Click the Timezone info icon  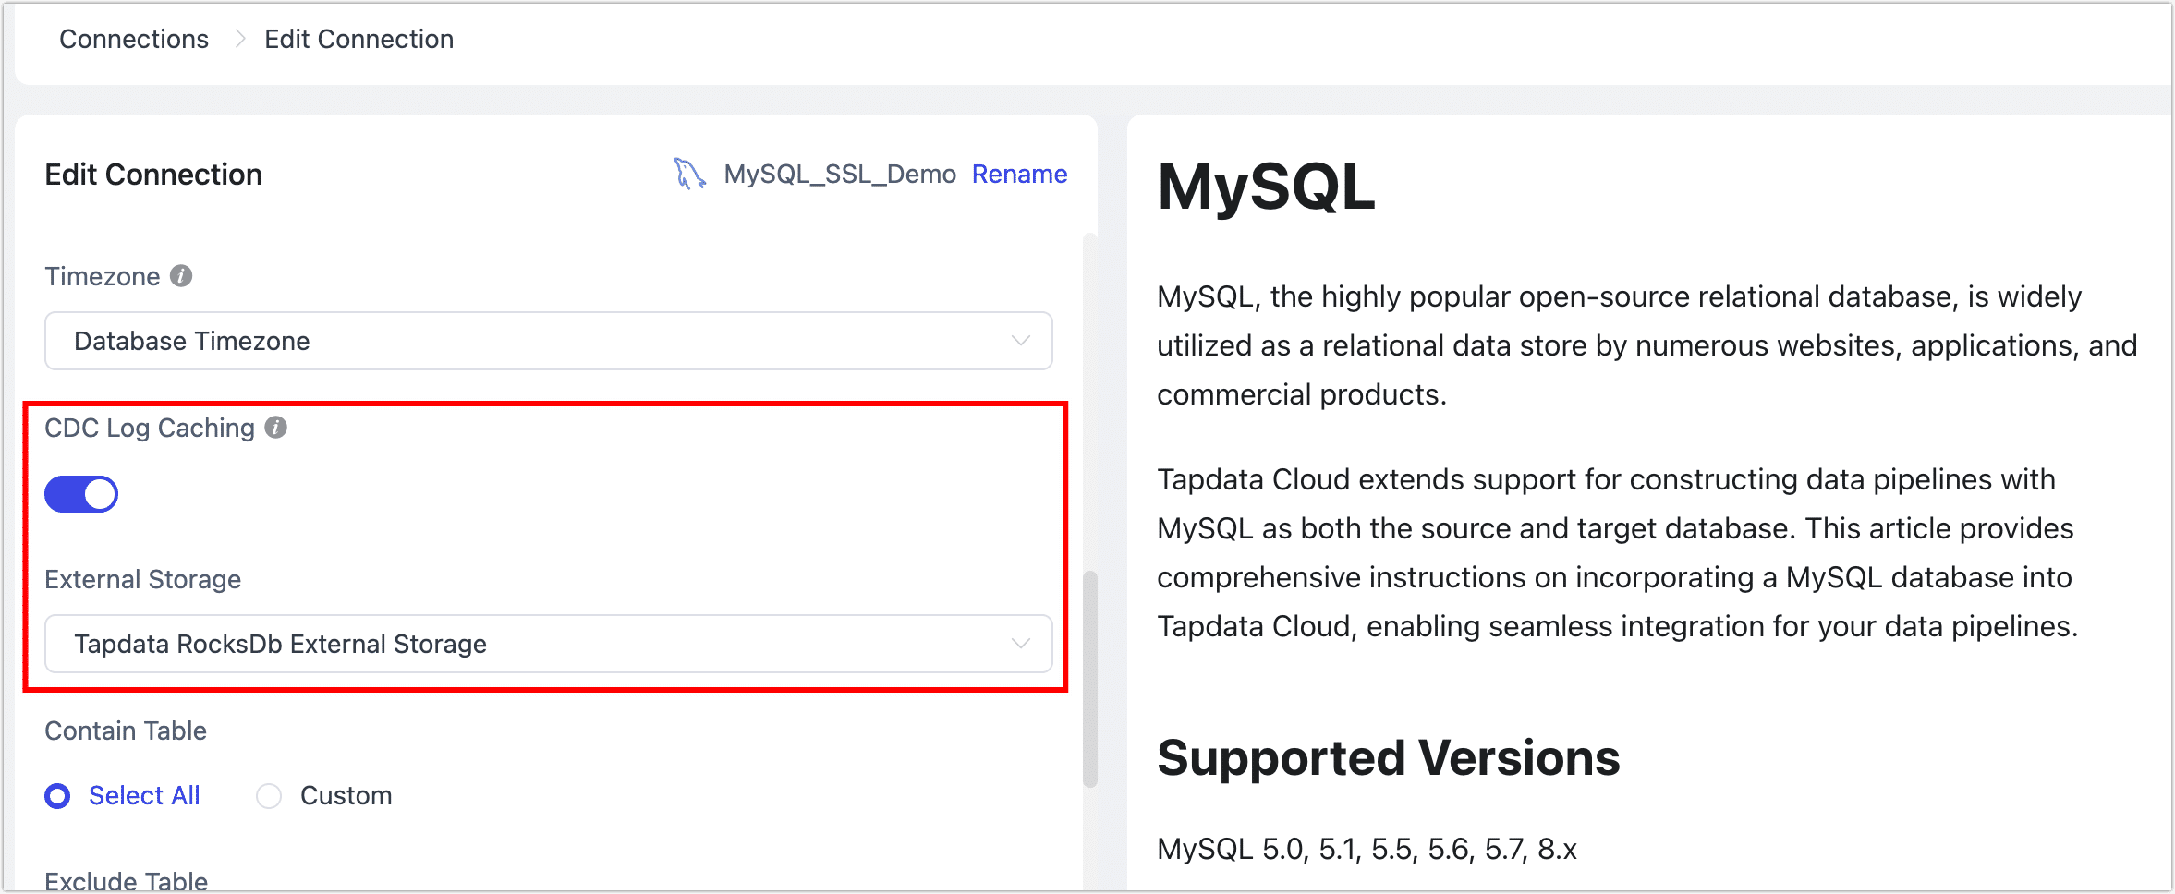181,276
